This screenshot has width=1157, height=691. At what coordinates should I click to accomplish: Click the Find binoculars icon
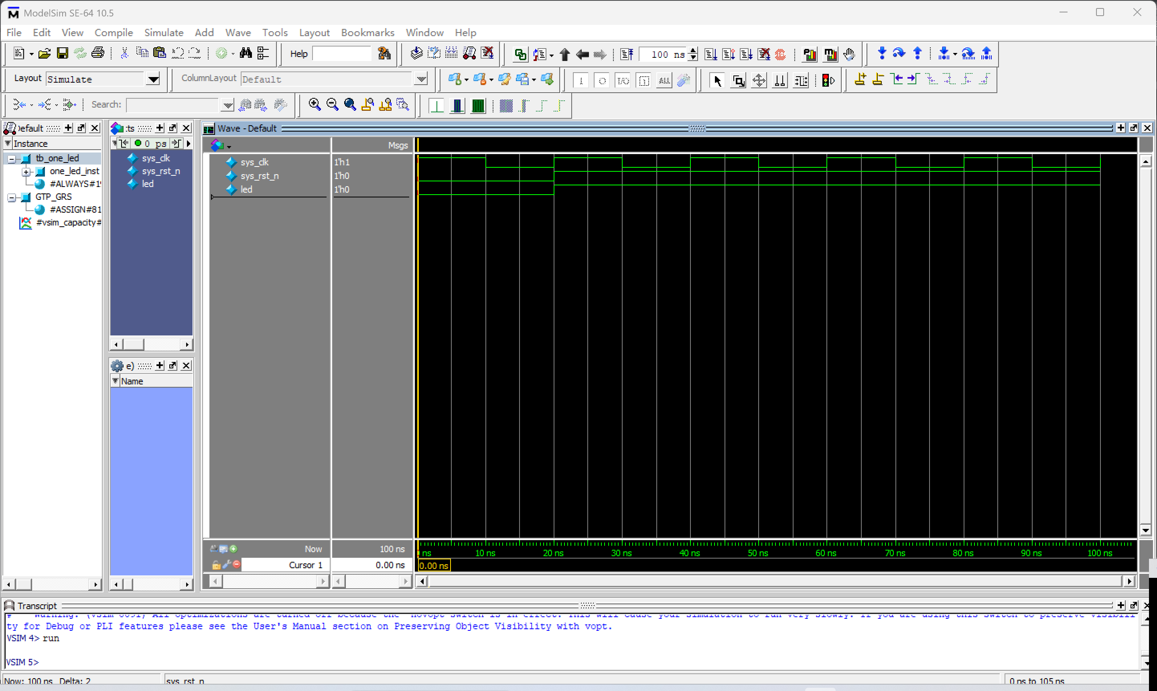tap(246, 53)
